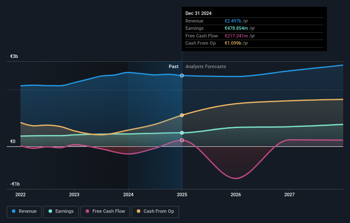Click the 2022 x-axis label
Viewport: 350px width, 223px height.
[20, 194]
